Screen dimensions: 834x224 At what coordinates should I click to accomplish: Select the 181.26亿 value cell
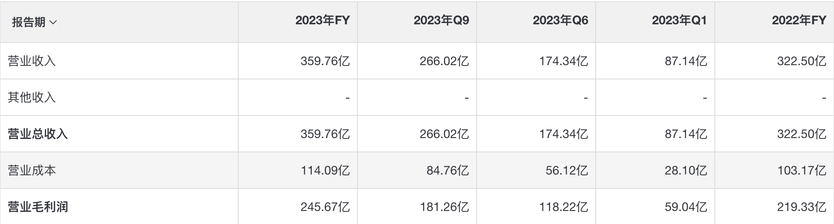(444, 207)
